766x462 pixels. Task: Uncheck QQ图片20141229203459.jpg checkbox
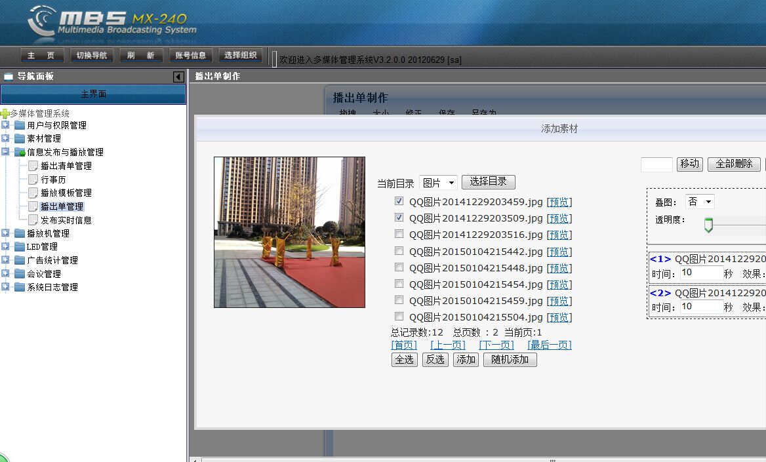click(x=399, y=201)
